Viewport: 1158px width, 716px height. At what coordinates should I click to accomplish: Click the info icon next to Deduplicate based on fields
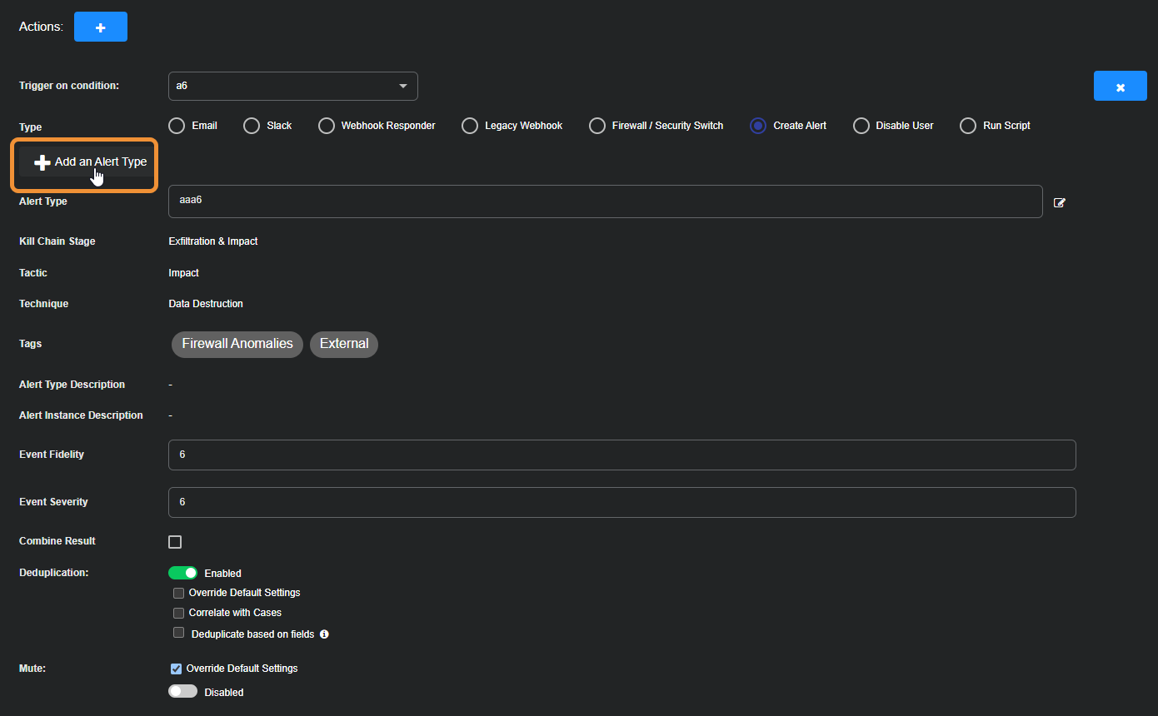(324, 634)
